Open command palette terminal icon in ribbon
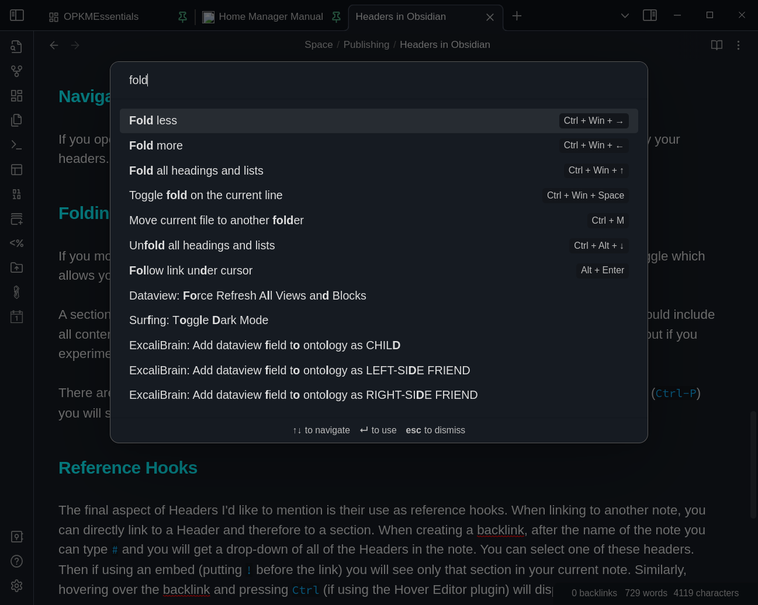 tap(16, 145)
